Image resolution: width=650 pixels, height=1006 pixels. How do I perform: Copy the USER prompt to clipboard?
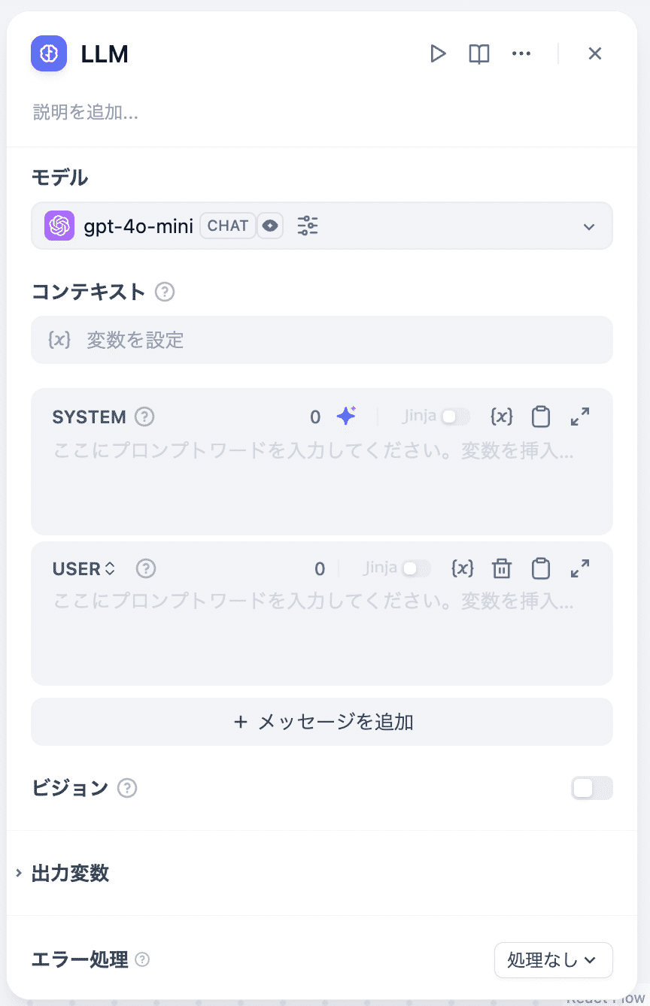tap(540, 569)
